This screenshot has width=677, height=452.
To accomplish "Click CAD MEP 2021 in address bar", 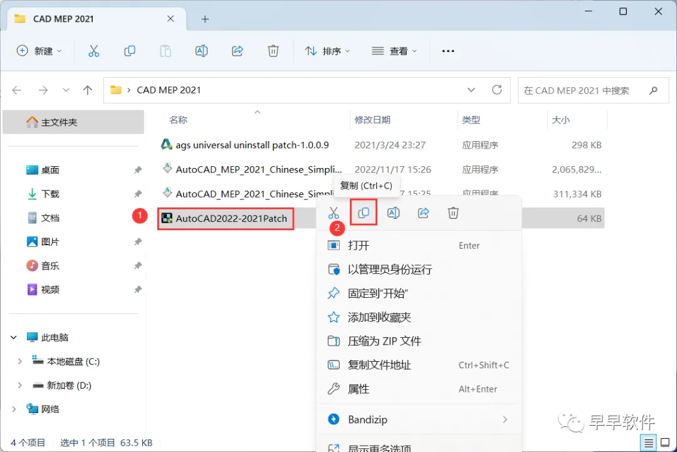I will [169, 90].
